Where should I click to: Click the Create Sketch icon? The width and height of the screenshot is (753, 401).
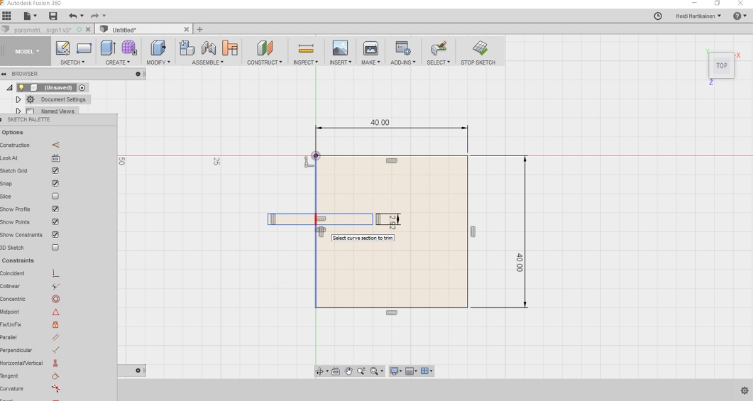pos(62,48)
